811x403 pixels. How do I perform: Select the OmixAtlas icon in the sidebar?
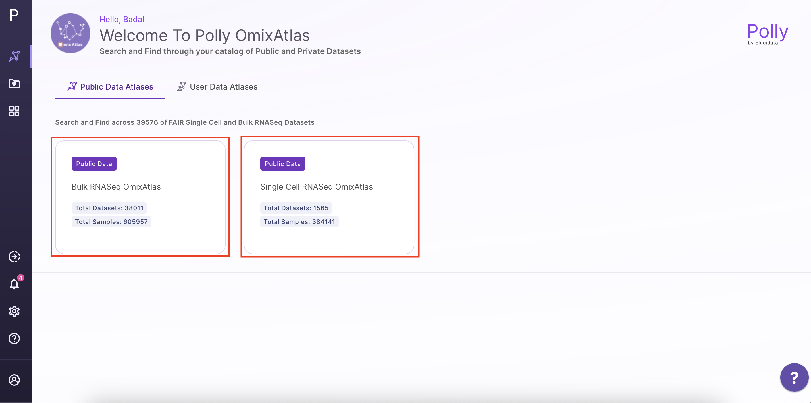click(x=14, y=57)
